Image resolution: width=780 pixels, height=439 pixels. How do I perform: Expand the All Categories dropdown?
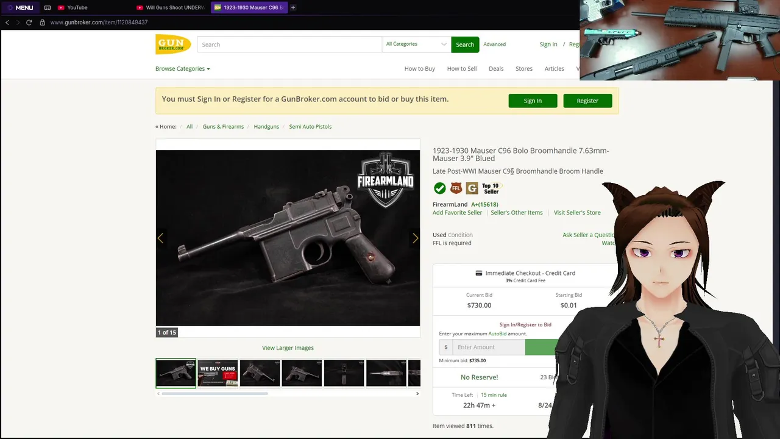coord(416,45)
